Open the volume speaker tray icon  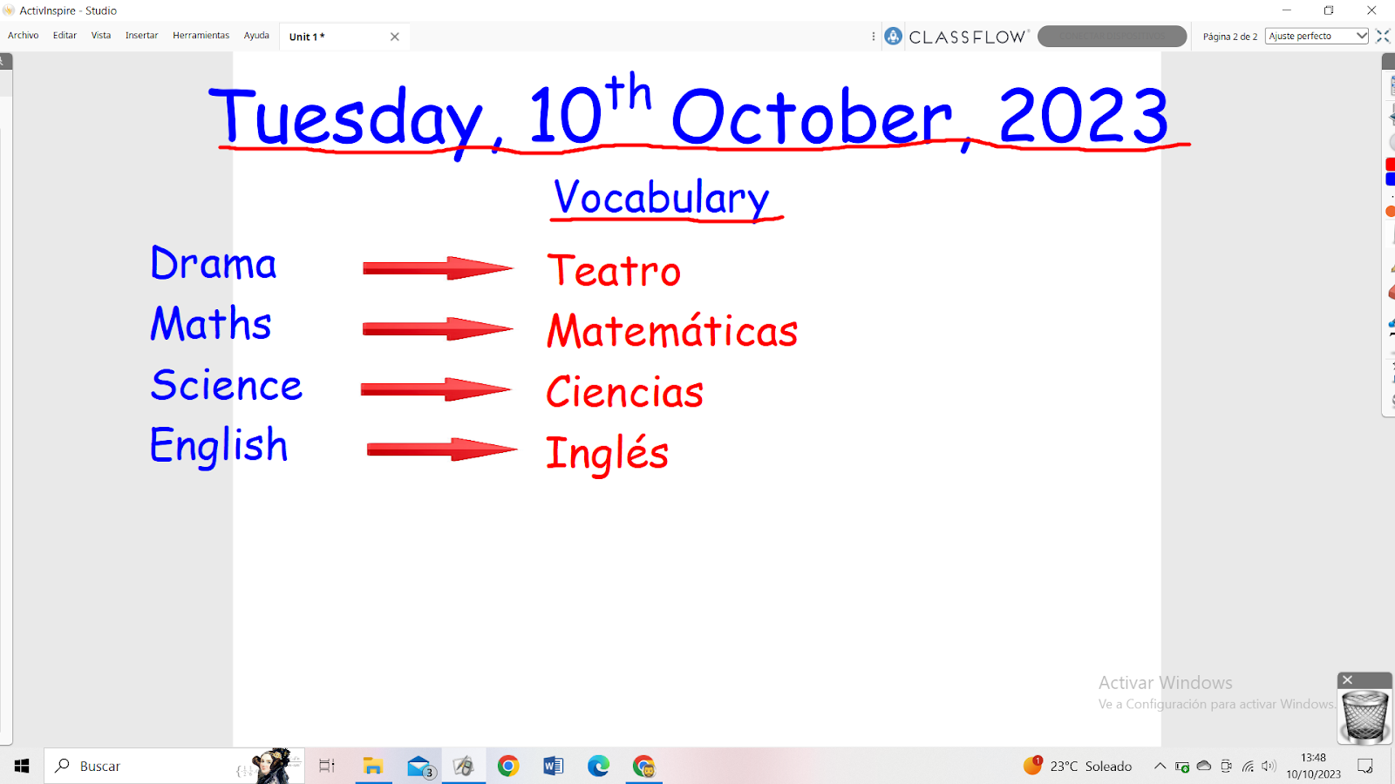pos(1269,766)
